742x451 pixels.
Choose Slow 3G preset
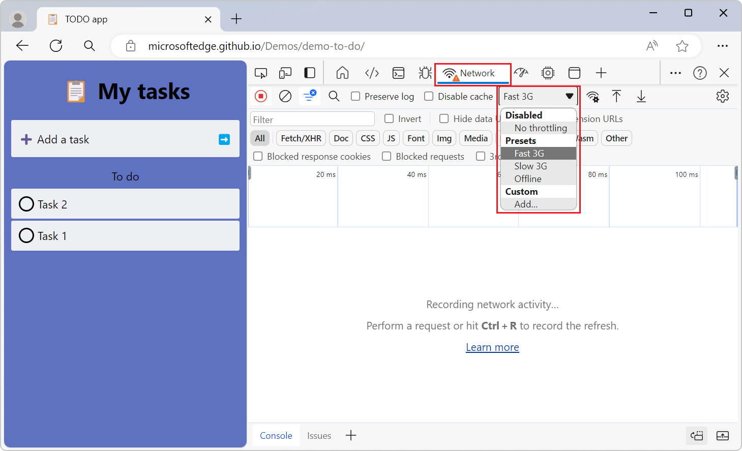(x=539, y=166)
